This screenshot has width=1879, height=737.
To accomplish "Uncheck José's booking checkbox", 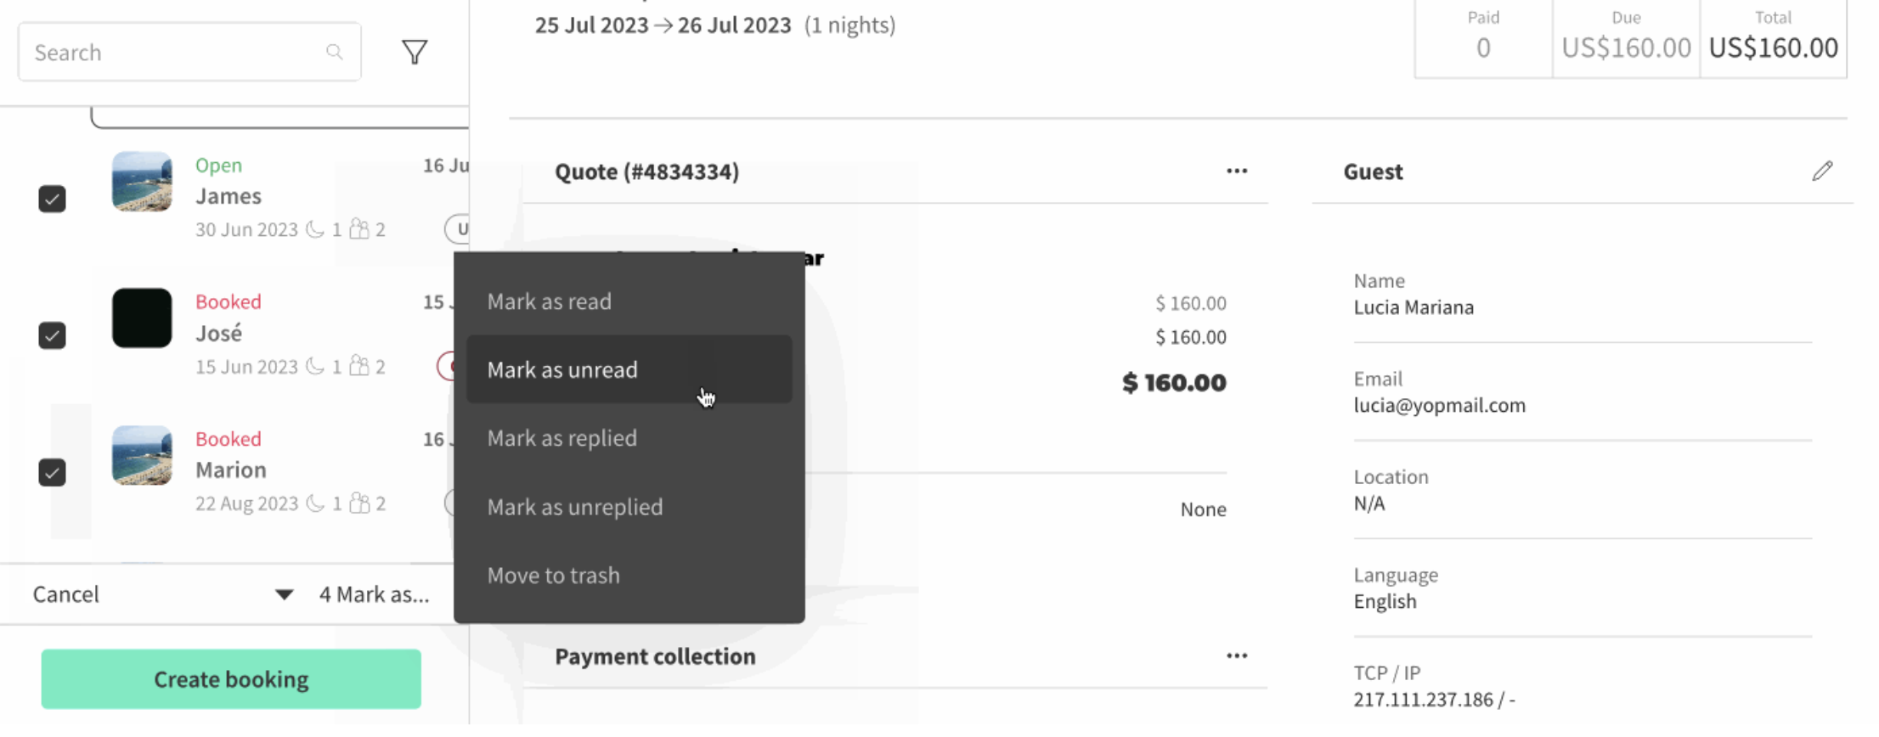I will click(52, 336).
